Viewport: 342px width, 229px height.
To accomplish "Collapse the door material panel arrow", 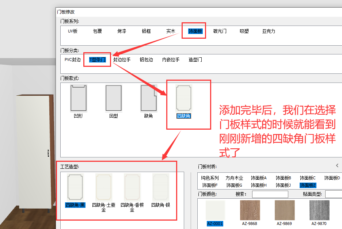I will (x=337, y=165).
